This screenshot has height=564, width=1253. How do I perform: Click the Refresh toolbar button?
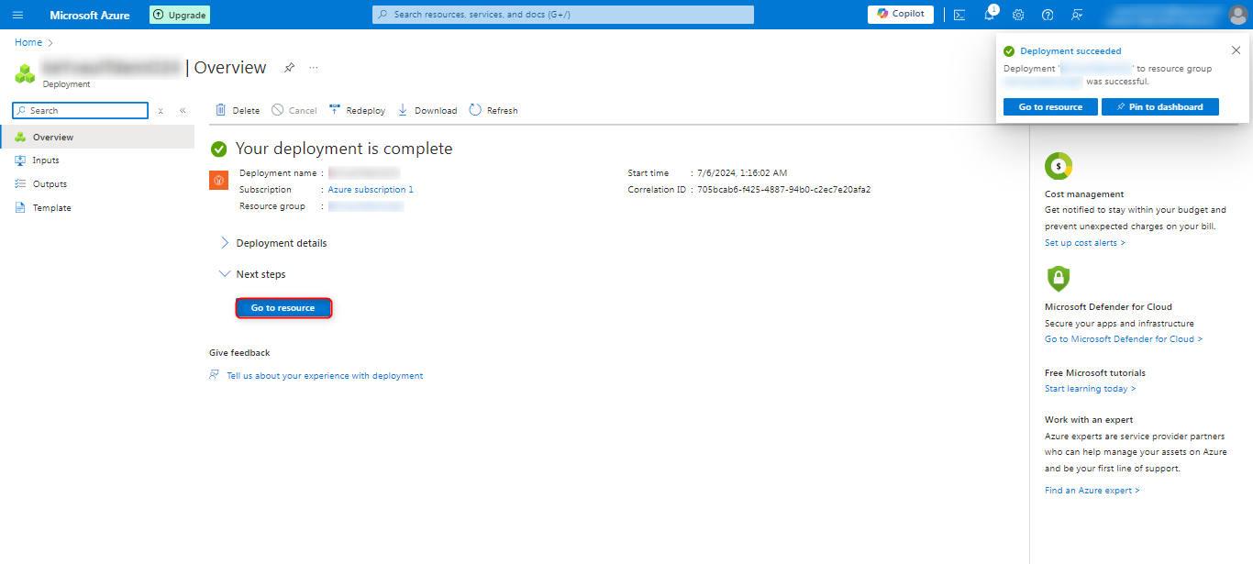click(493, 110)
